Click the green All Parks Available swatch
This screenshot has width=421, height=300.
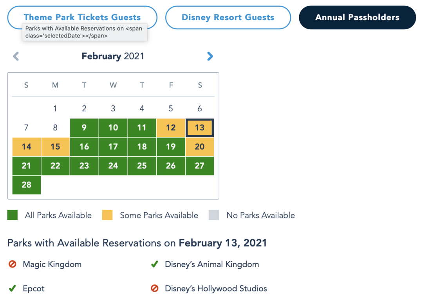coord(13,215)
